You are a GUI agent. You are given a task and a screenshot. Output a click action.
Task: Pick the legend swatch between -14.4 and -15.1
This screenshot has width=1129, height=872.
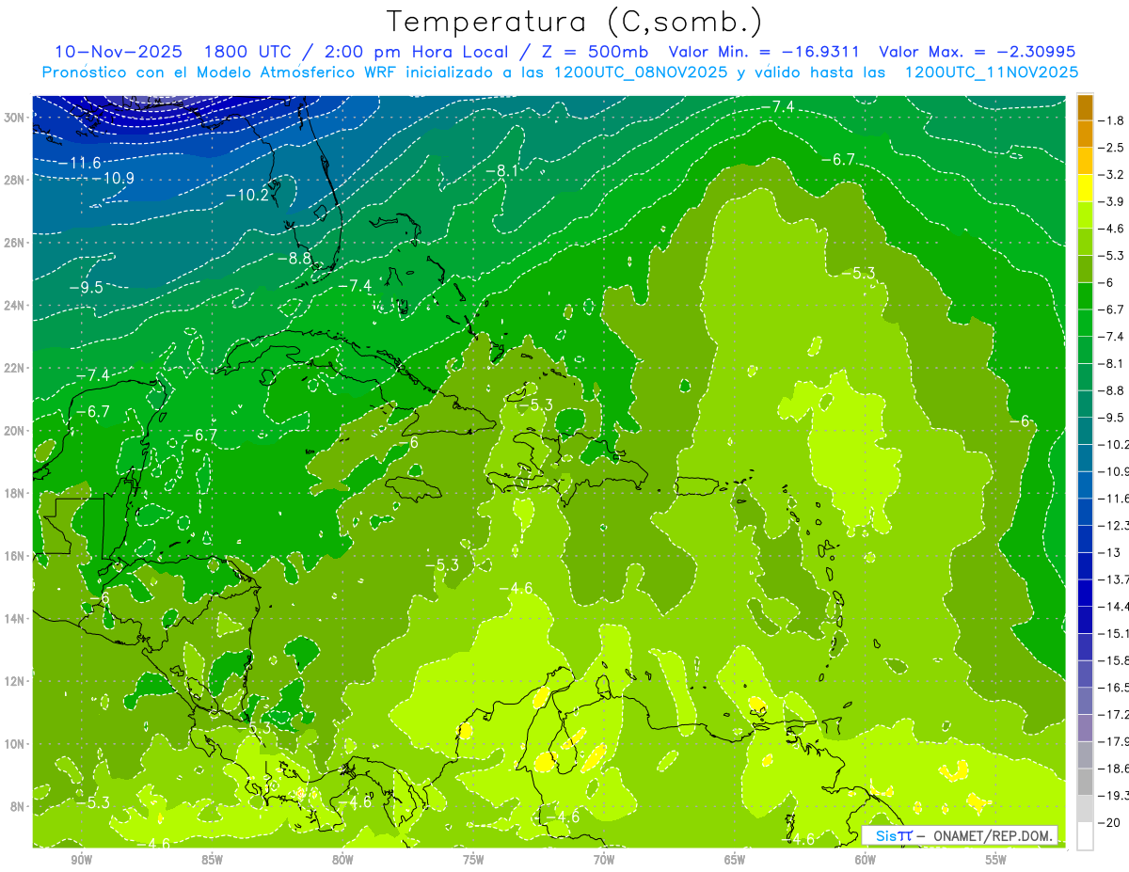coord(1085,620)
